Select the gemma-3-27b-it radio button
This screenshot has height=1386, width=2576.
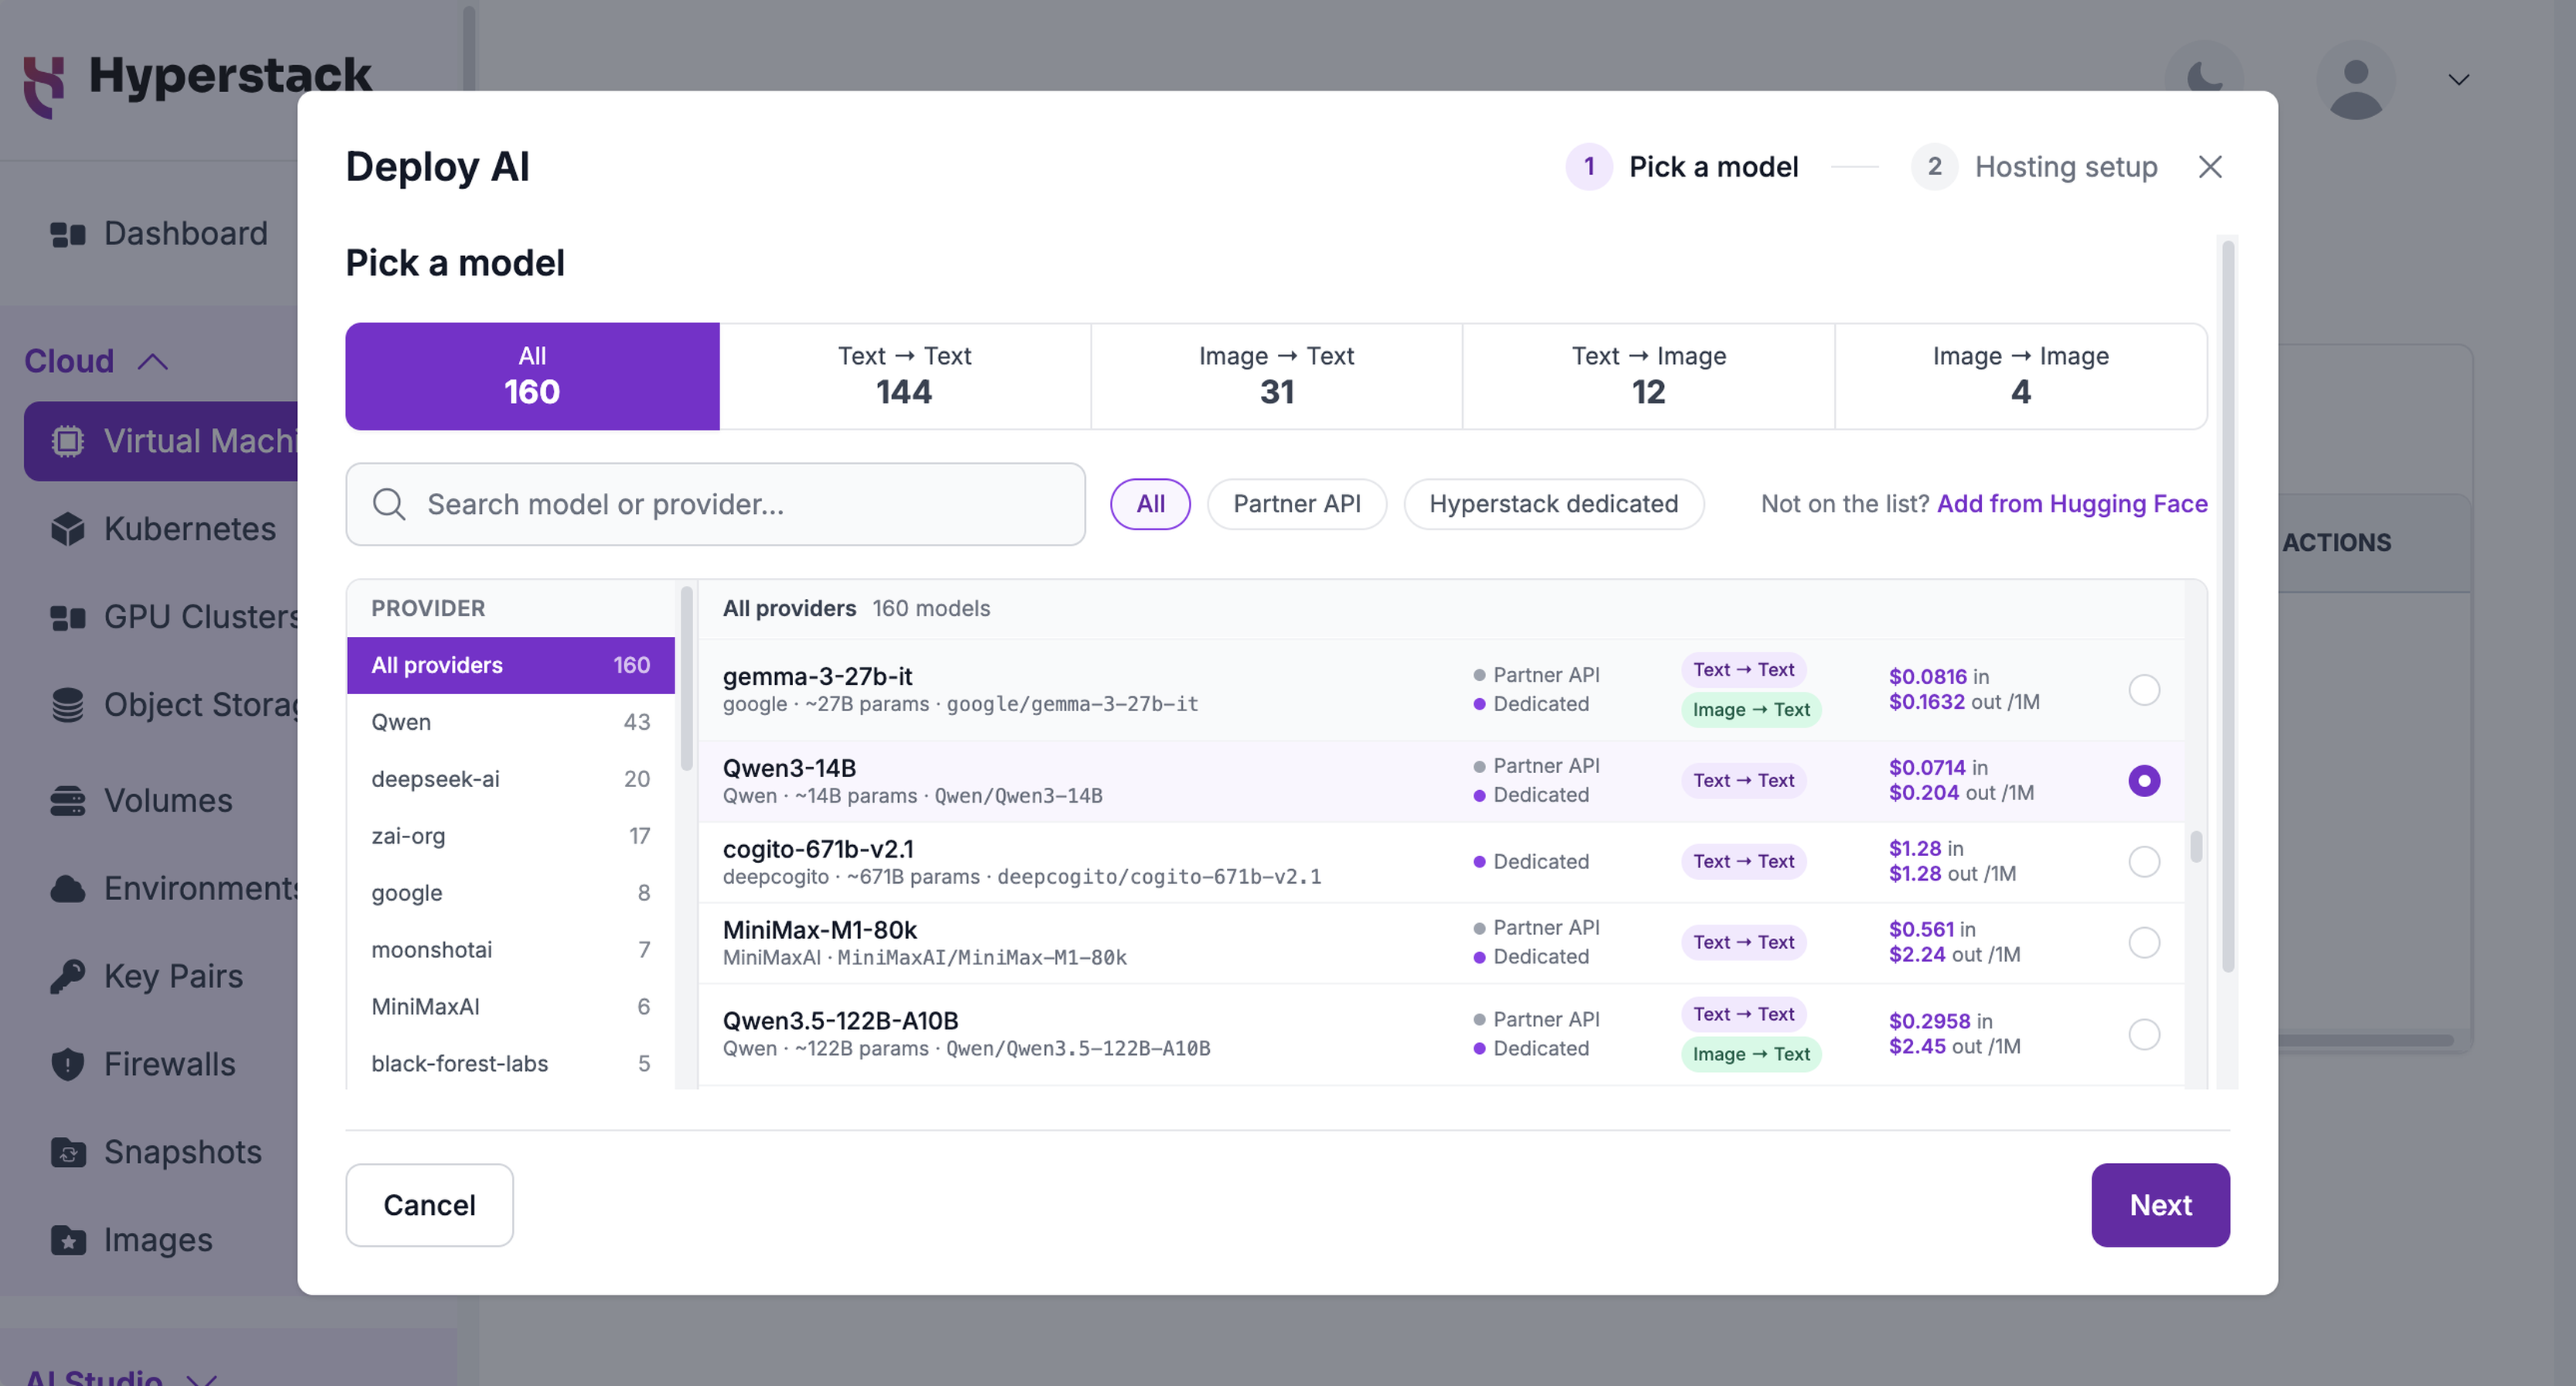click(2144, 690)
